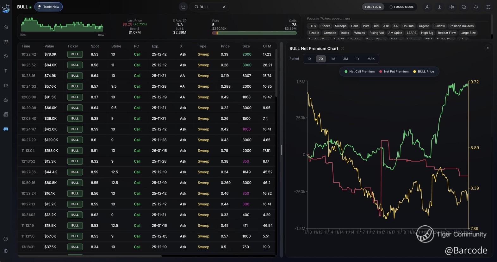This screenshot has width=497, height=262.
Task: Open the robot bot icon in sidebar
Action: (x=6, y=100)
